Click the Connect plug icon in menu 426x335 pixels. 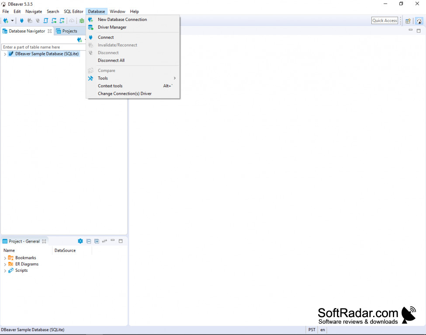[90, 37]
